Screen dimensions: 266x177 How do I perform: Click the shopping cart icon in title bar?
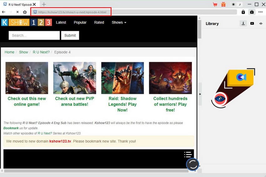[x=215, y=4]
